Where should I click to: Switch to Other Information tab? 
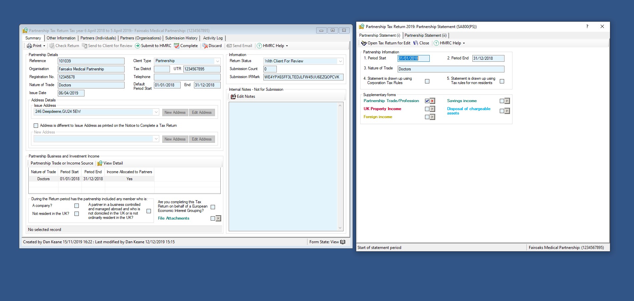[61, 38]
